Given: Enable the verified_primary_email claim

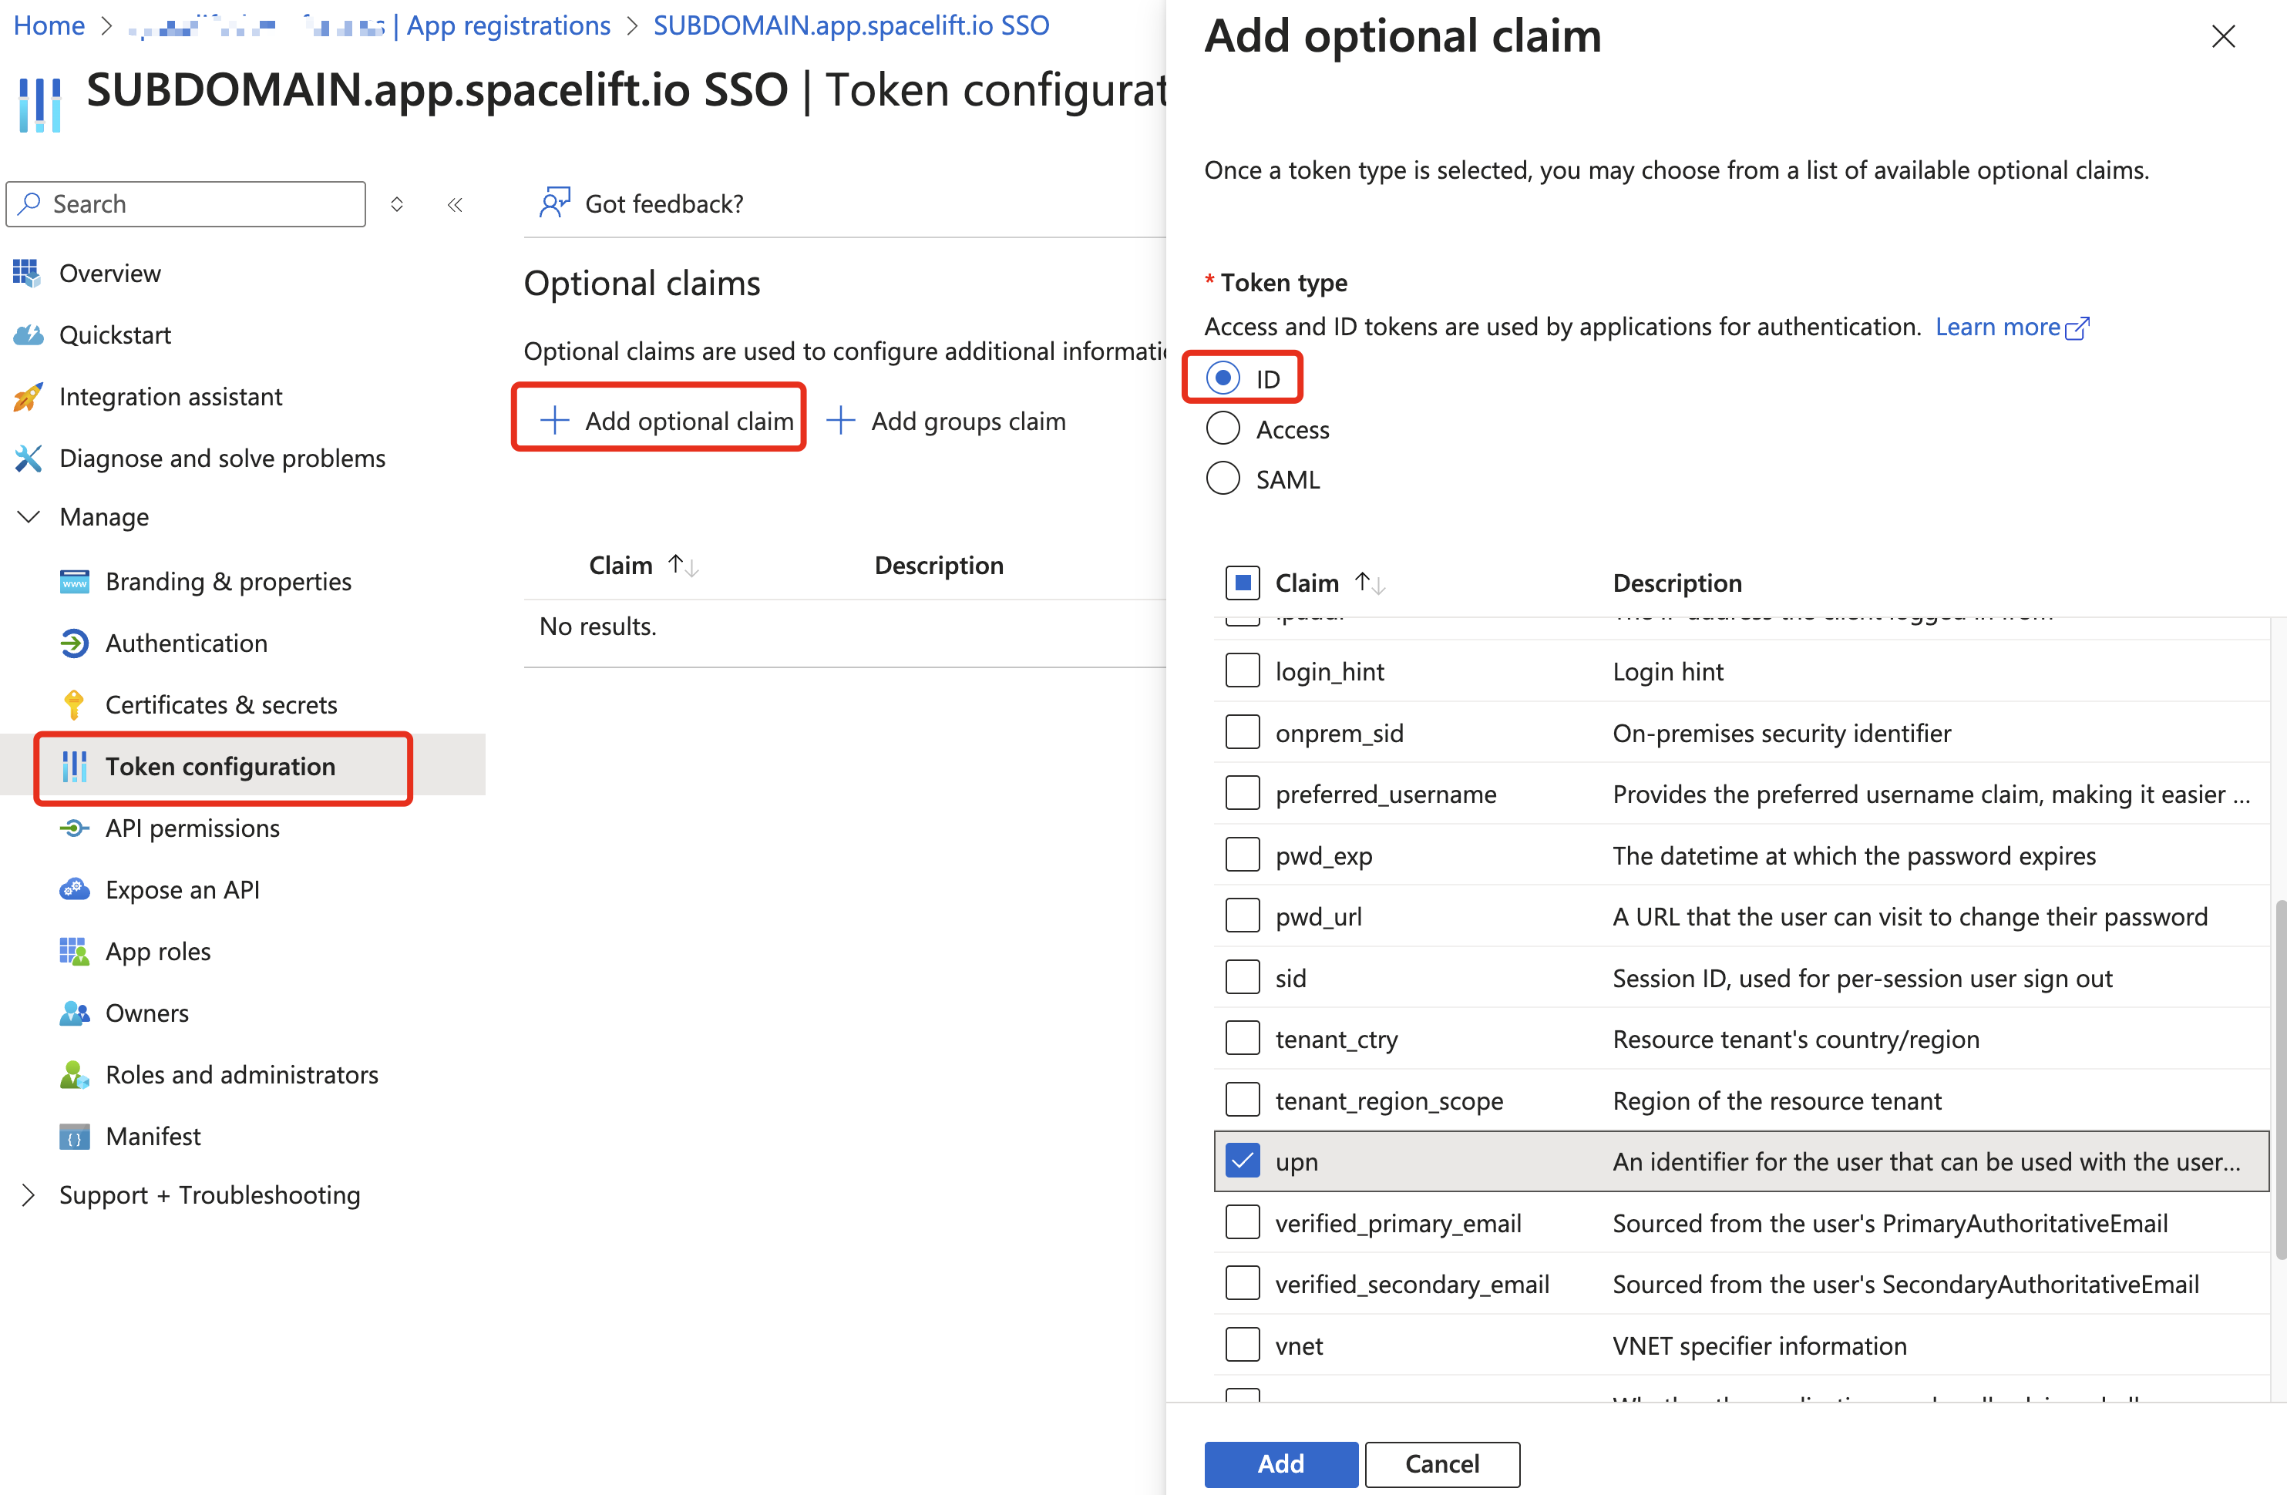Looking at the screenshot, I should pyautogui.click(x=1242, y=1221).
